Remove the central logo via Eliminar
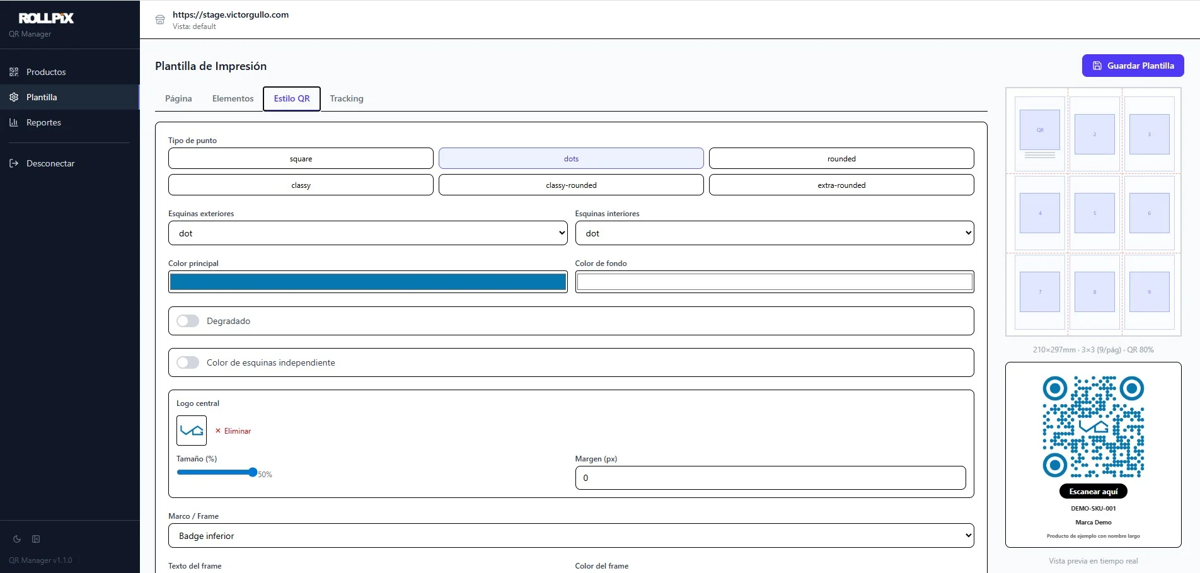This screenshot has width=1200, height=573. [x=233, y=431]
